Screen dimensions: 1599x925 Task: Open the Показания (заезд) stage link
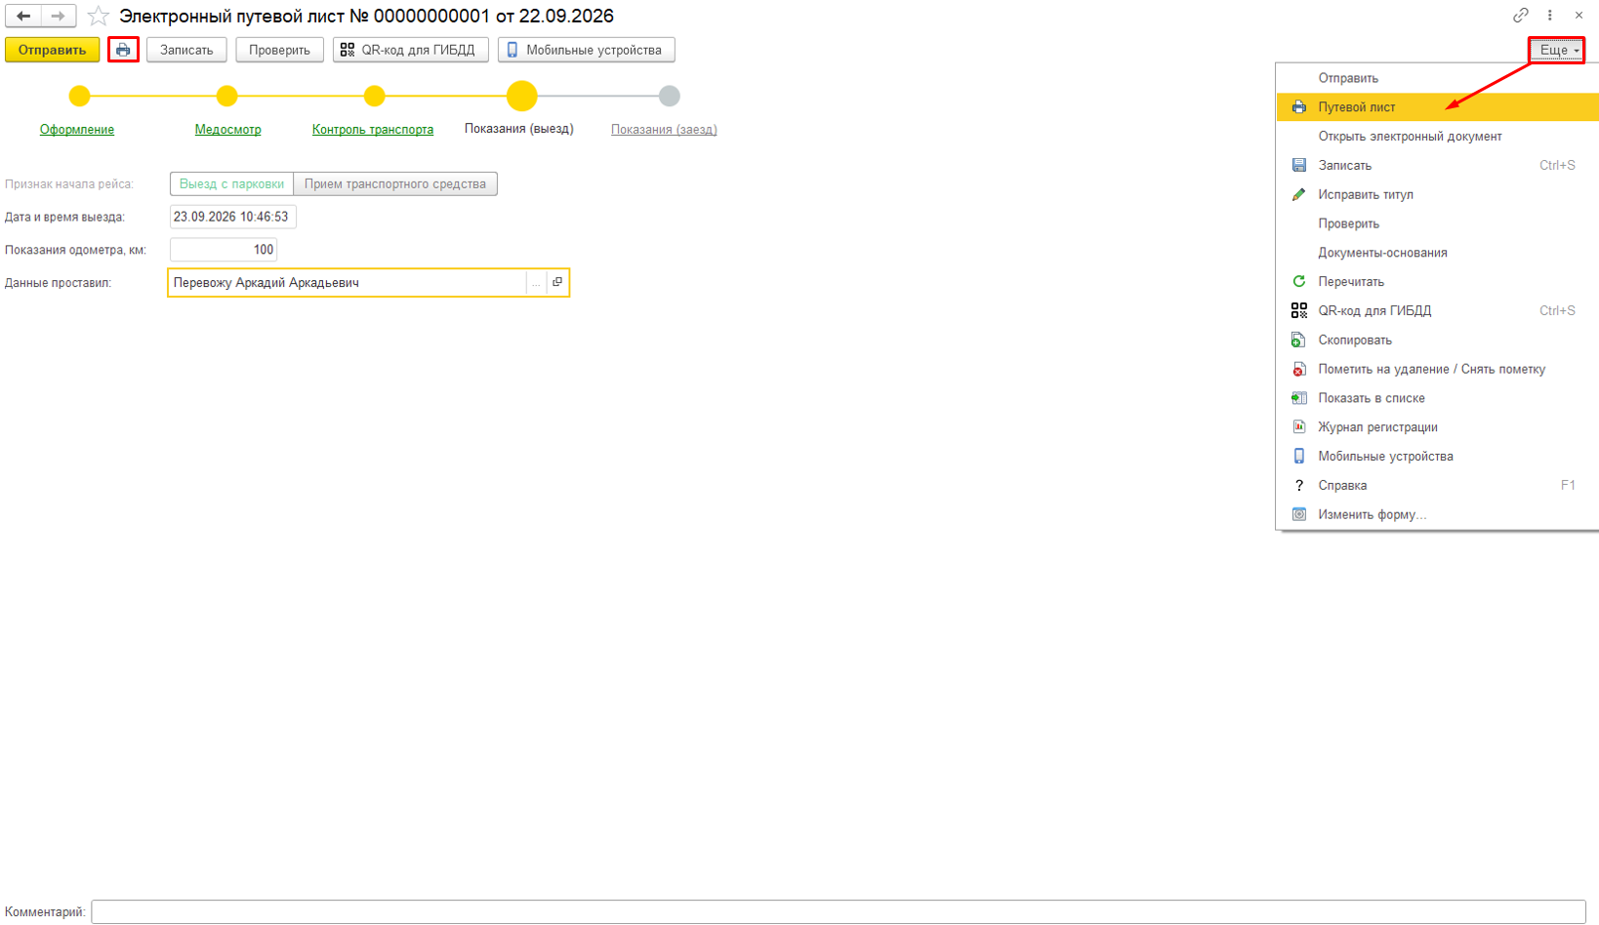point(664,130)
